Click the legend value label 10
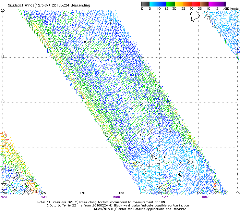Viewport: 240px width, 211px height. 159,9
